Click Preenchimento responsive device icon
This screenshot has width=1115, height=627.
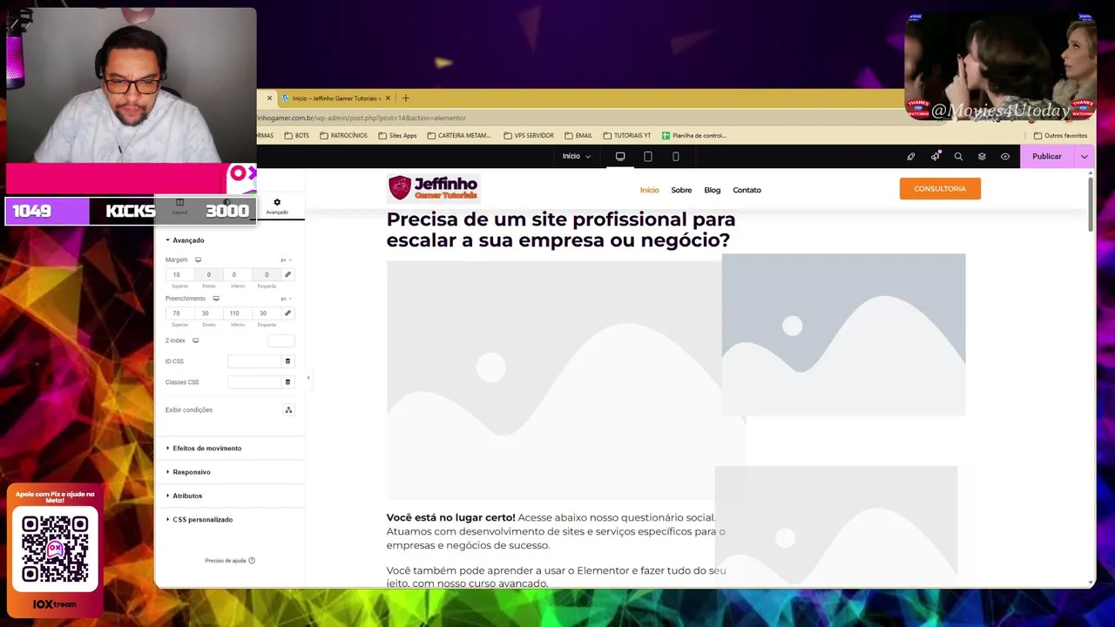click(x=216, y=299)
